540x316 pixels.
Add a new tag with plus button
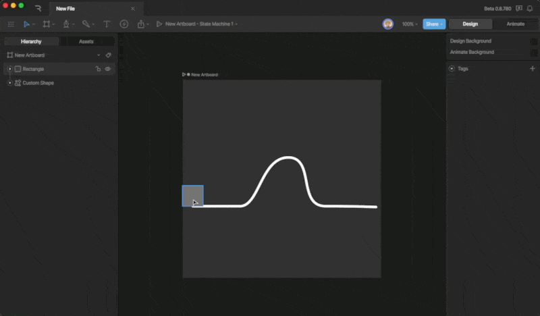coord(532,68)
